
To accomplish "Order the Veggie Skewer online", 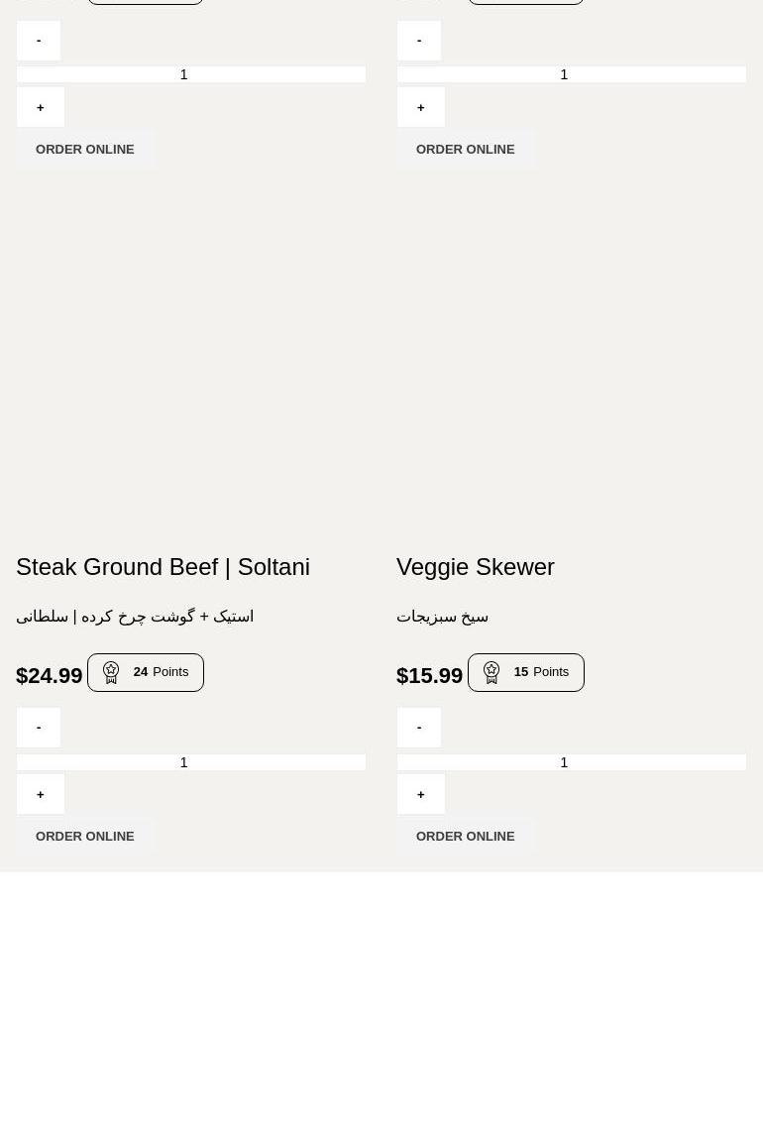I will (x=466, y=837).
